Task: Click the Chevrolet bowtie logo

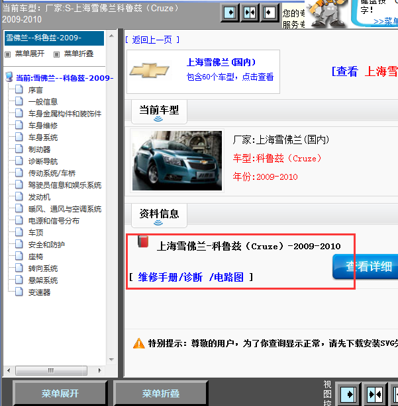Action: coord(150,71)
